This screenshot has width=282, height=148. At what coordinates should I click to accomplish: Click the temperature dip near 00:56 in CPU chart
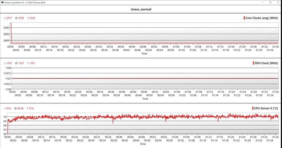click(165, 119)
